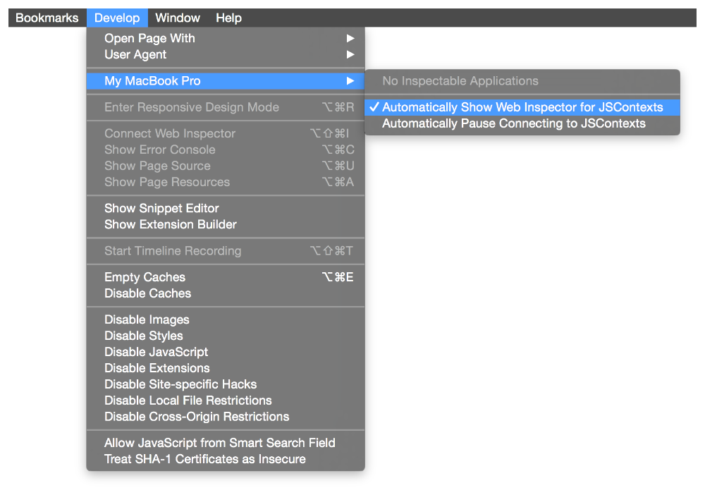
Task: Open the Bookmarks menu
Action: pyautogui.click(x=47, y=18)
